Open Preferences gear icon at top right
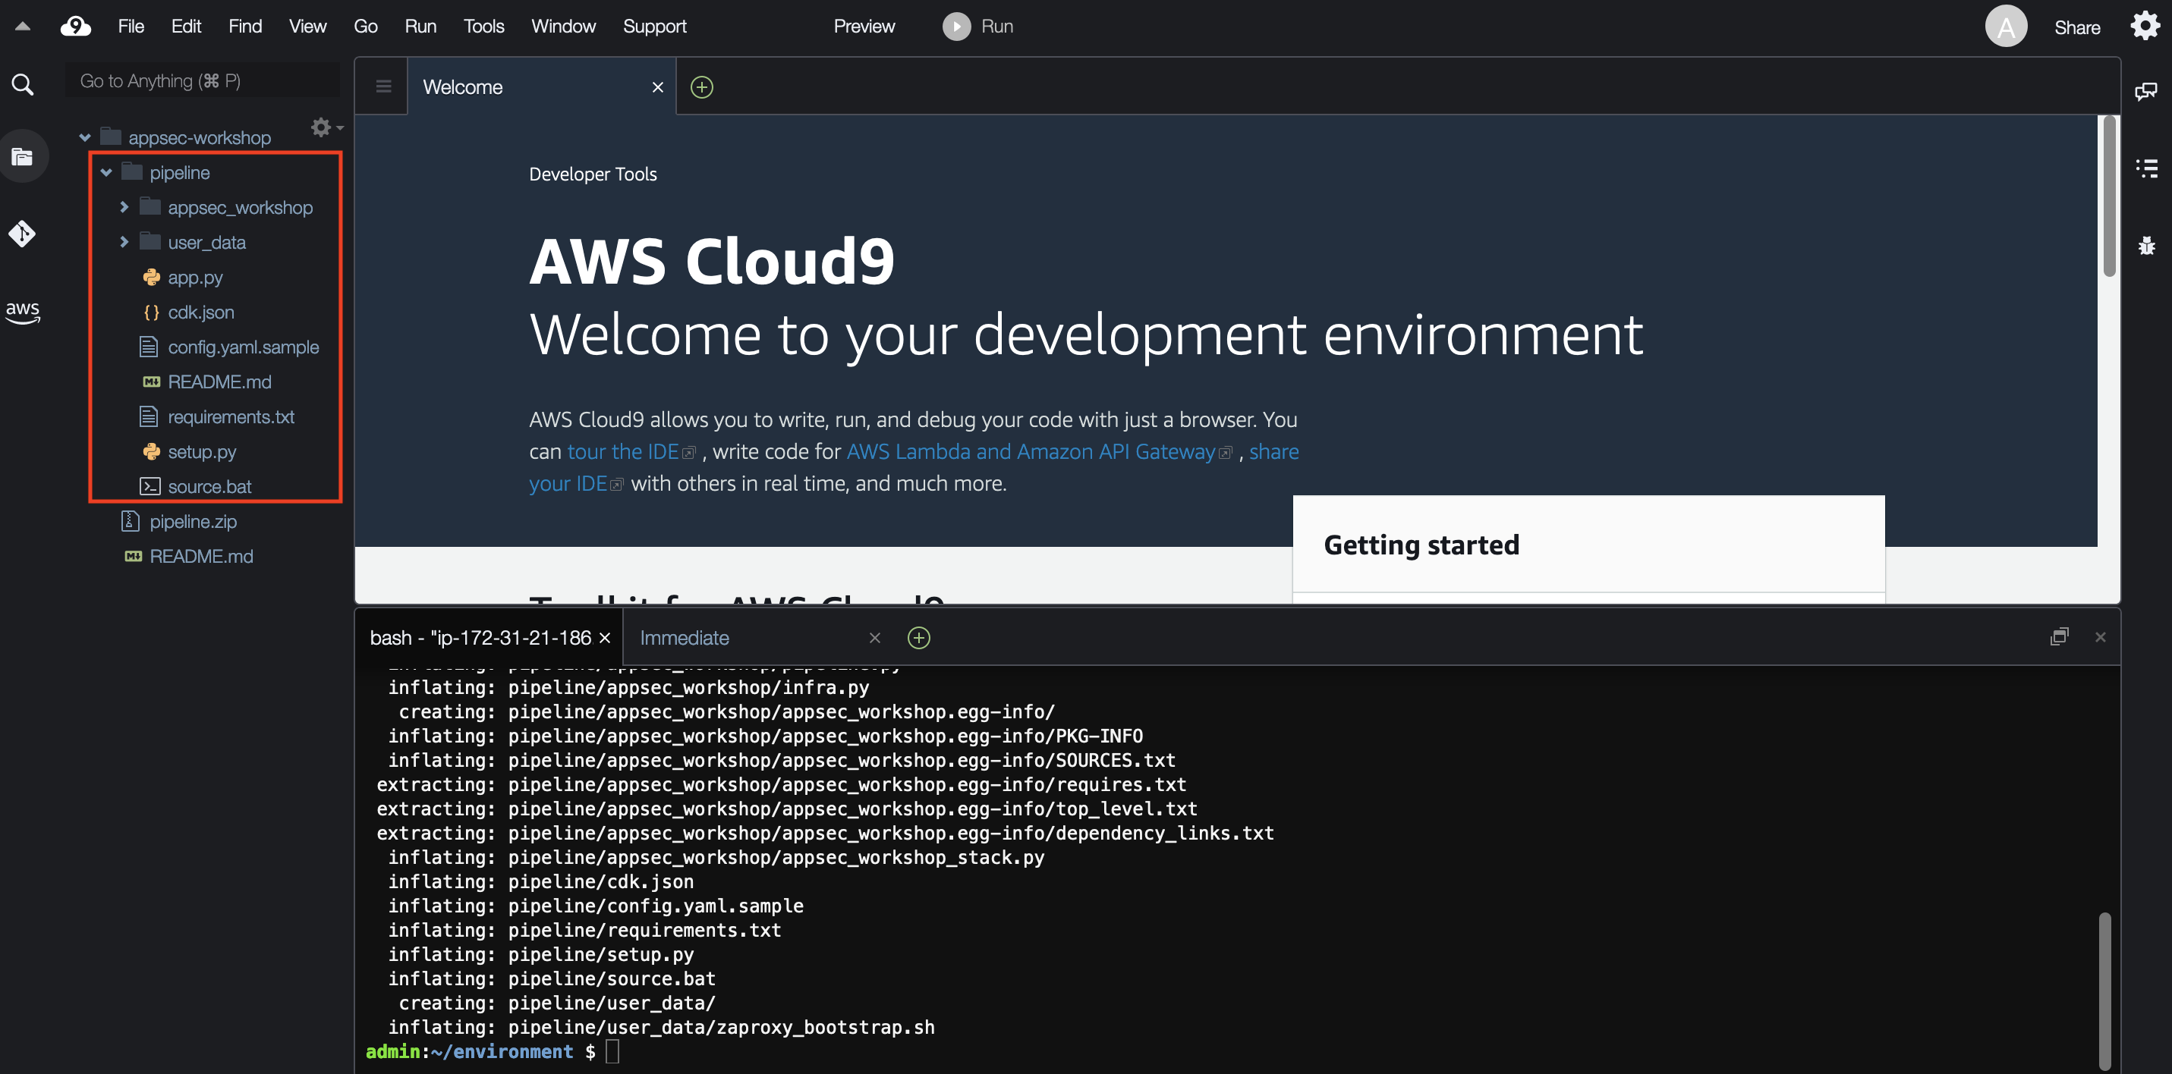The height and width of the screenshot is (1074, 2172). [2145, 26]
